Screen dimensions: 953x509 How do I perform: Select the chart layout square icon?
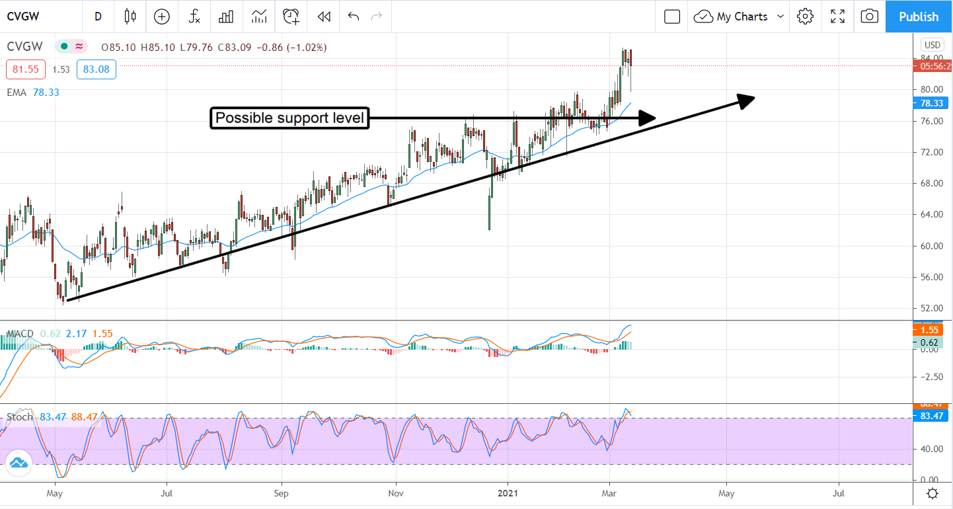pyautogui.click(x=672, y=17)
